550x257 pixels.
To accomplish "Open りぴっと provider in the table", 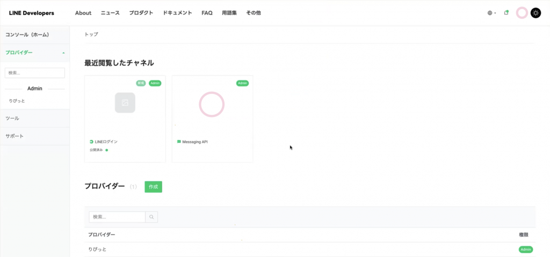I will tap(98, 249).
